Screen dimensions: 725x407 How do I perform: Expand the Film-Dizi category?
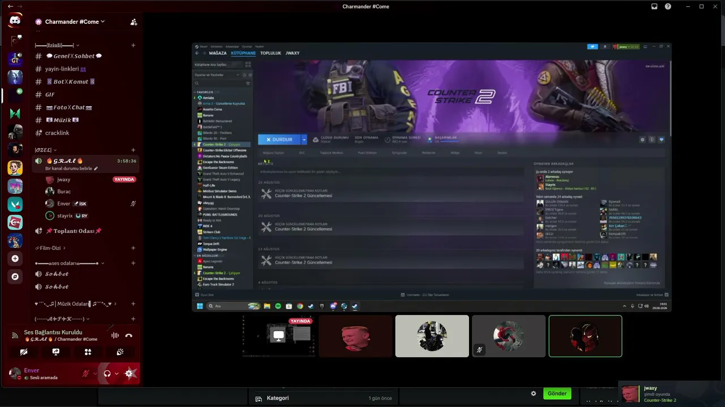[50, 248]
